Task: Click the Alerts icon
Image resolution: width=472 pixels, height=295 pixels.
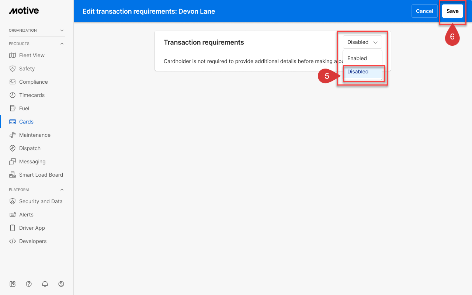Action: (13, 215)
